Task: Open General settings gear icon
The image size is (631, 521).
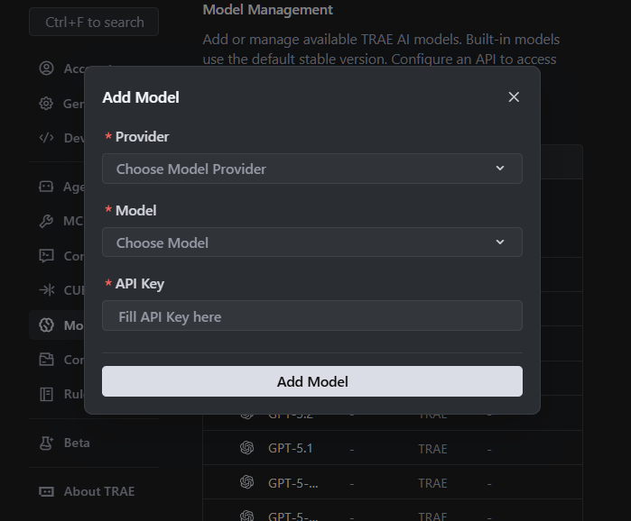Action: [46, 104]
